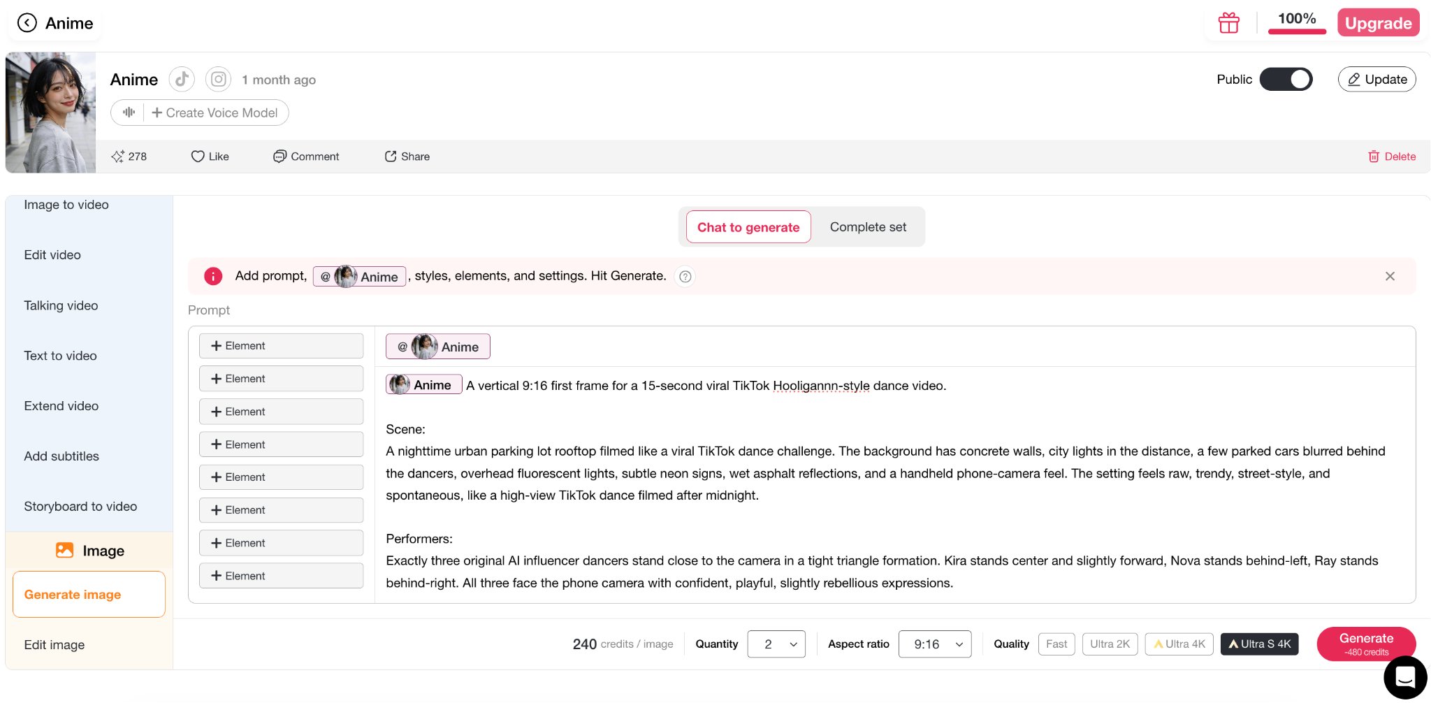Open the gift rewards icon
This screenshot has height=703, width=1431.
click(1228, 23)
